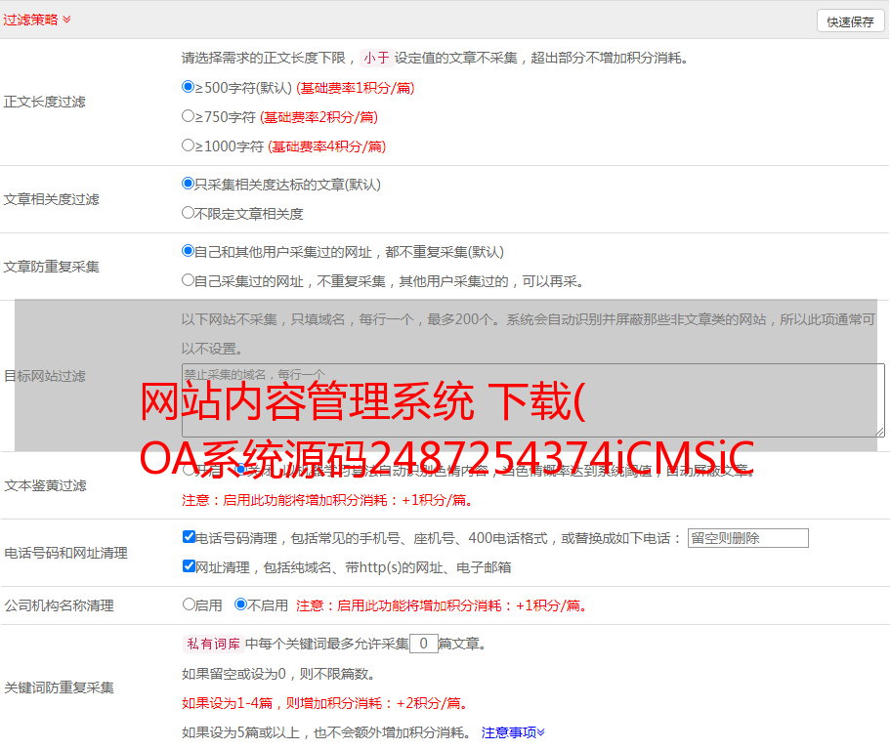Collapse the 过滤策略 section header

(x=37, y=20)
